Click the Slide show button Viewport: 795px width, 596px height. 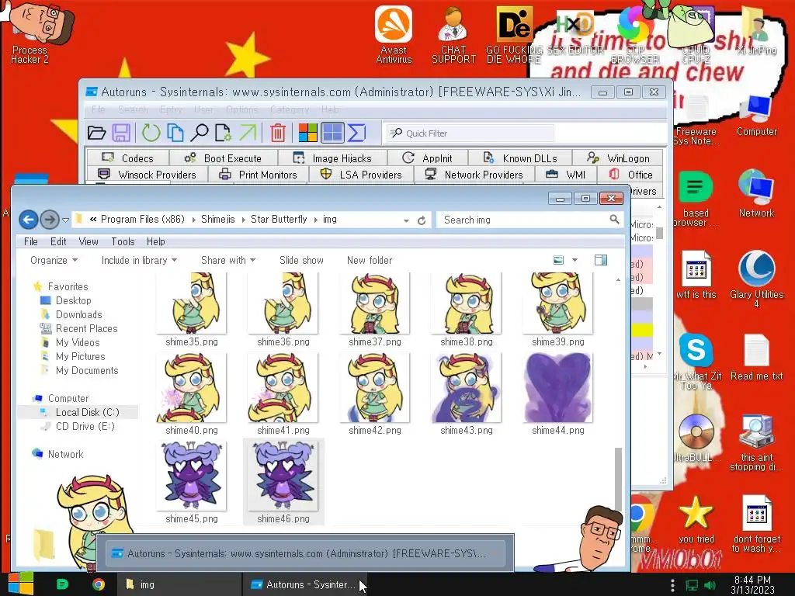(x=301, y=260)
